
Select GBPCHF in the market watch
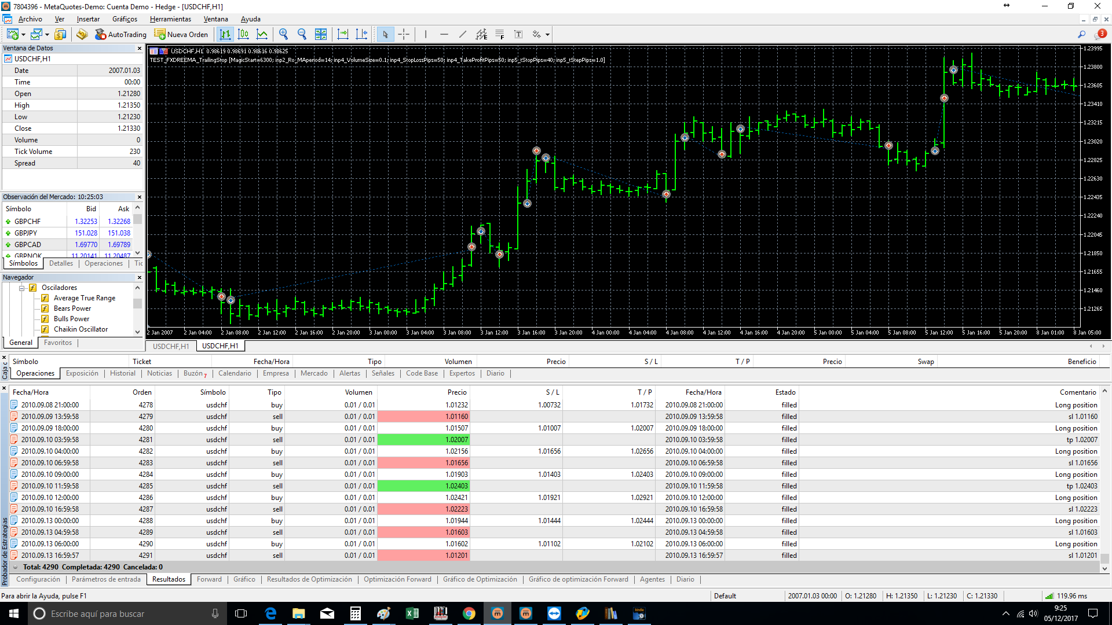[x=68, y=222]
